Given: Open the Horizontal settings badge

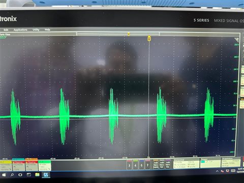Looking at the screenshot, I should point(186,164).
